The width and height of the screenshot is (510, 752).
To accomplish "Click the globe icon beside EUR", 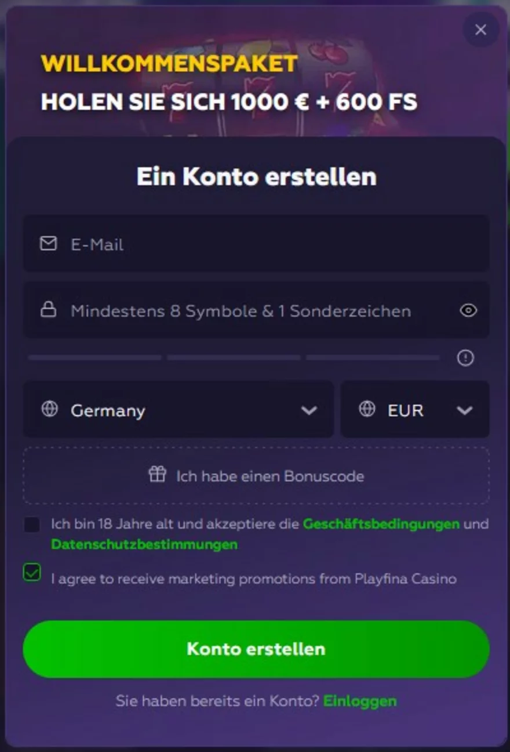I will pos(367,409).
